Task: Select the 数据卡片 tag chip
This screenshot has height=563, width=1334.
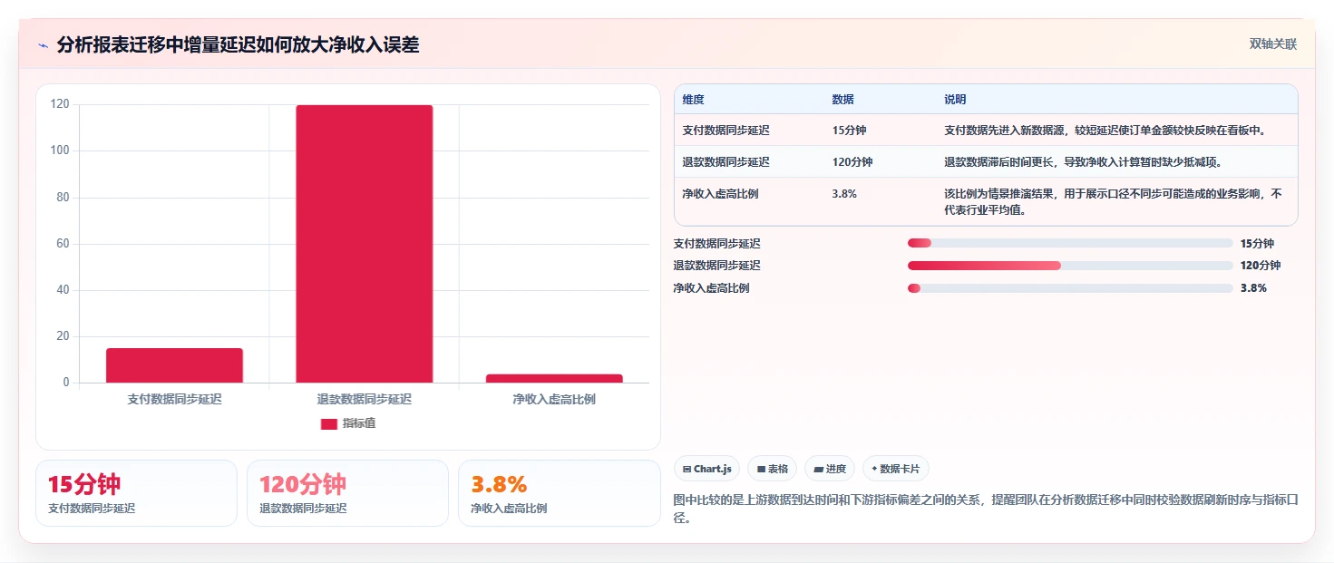Action: pyautogui.click(x=896, y=469)
